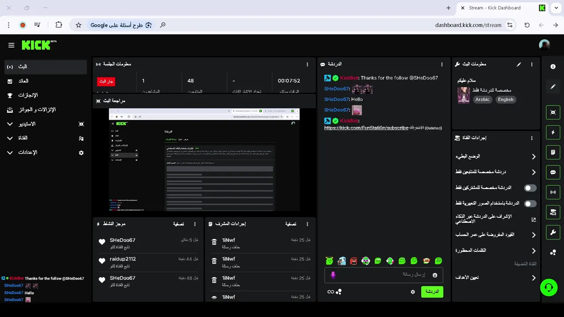Switch to Stream - Kick Dashboard browser tab
Image resolution: width=564 pixels, height=317 pixels.
[x=501, y=8]
